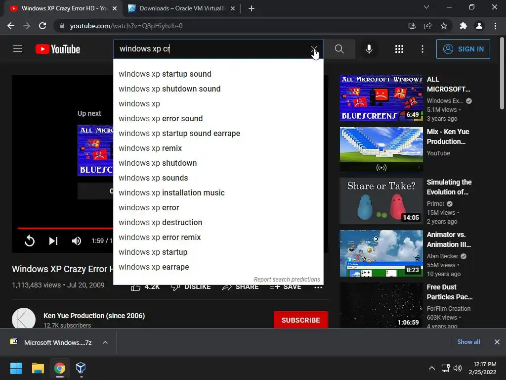Click the SIGN IN button

pyautogui.click(x=463, y=49)
